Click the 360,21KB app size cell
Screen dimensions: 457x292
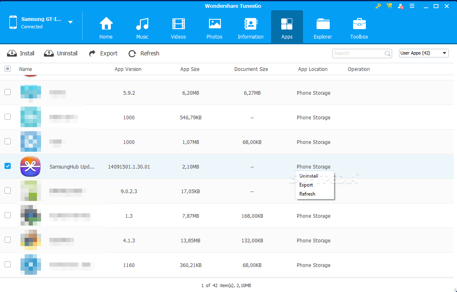pos(191,265)
